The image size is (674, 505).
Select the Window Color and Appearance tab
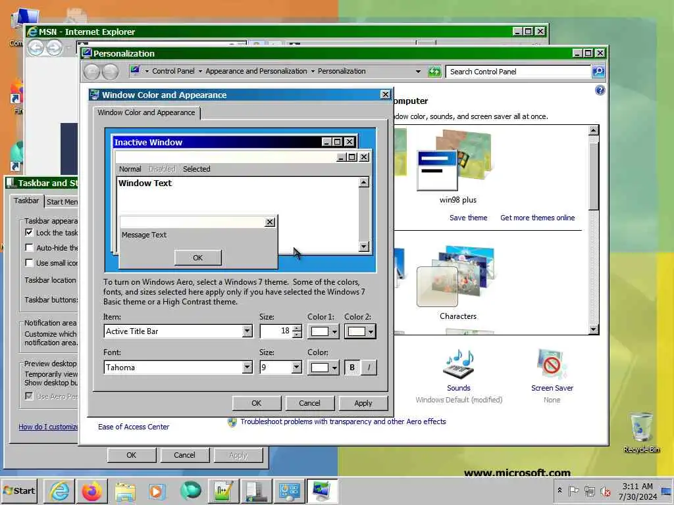click(146, 112)
